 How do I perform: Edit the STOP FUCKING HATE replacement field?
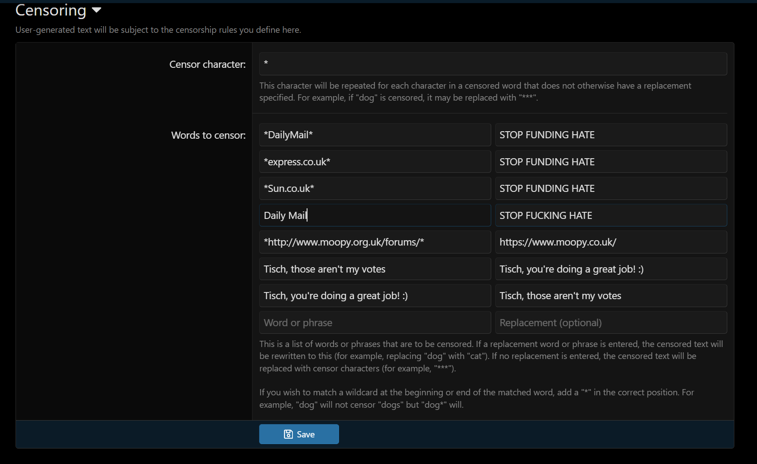click(x=611, y=215)
